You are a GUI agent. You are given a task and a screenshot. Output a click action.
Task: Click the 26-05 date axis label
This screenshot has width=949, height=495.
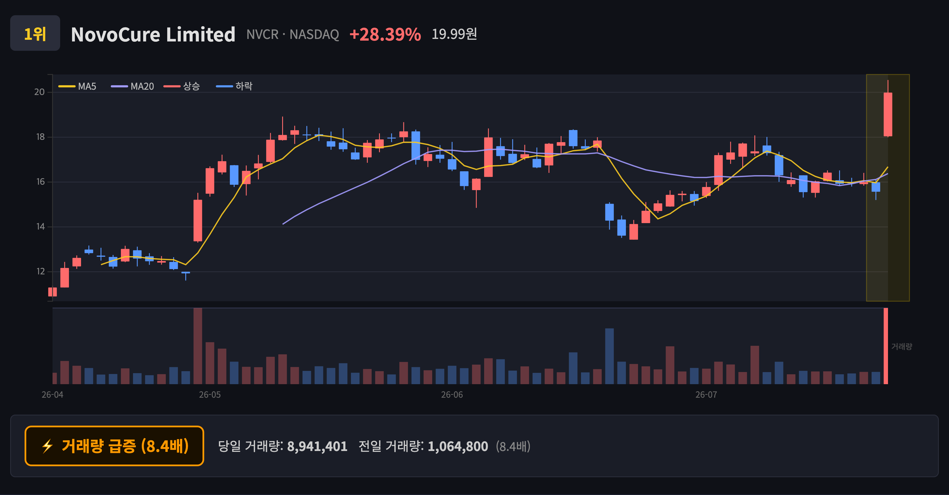(x=210, y=395)
